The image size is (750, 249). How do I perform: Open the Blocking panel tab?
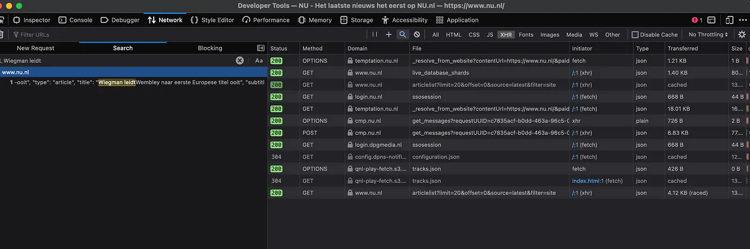(210, 48)
